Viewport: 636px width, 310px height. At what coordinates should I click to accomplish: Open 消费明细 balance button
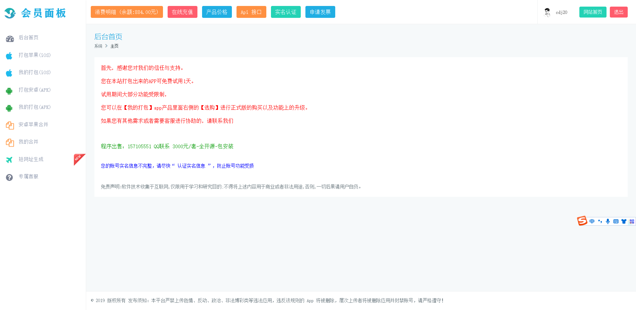point(127,12)
